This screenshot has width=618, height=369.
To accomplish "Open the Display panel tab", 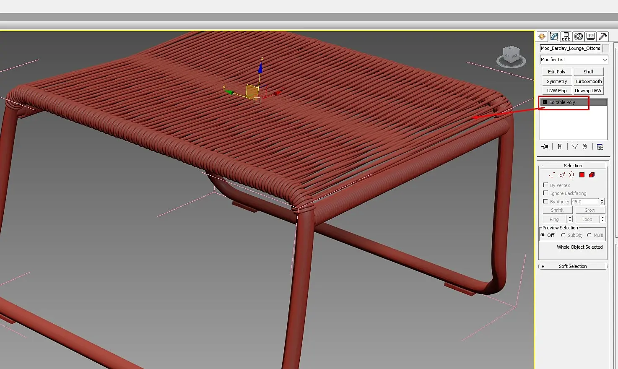I will [x=591, y=36].
